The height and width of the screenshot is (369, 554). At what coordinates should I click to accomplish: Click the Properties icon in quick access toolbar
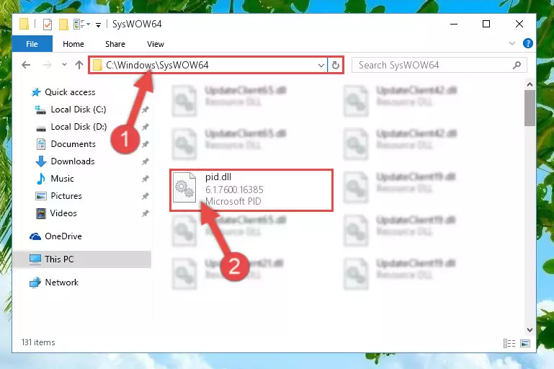click(x=48, y=24)
